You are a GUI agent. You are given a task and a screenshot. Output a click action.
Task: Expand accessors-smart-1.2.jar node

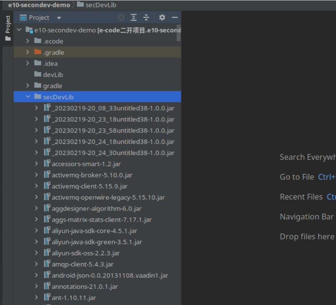(x=36, y=164)
